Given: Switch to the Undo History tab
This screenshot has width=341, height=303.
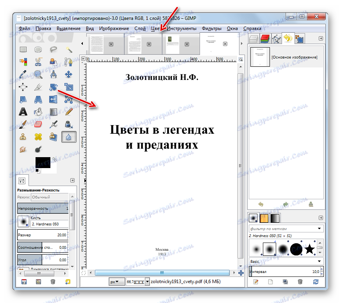Looking at the screenshot, I should tap(288, 39).
